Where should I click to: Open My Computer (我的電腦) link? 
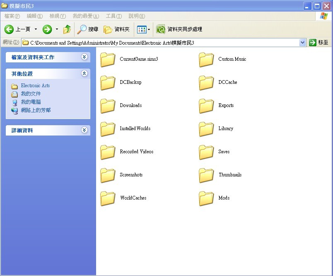click(31, 102)
